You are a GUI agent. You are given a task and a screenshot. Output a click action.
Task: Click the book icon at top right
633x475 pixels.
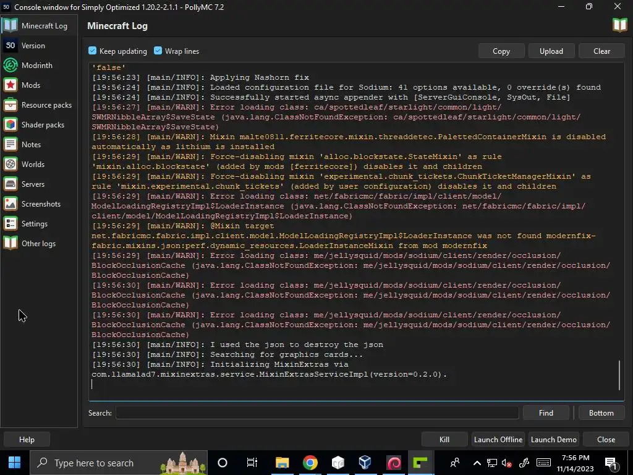(619, 25)
